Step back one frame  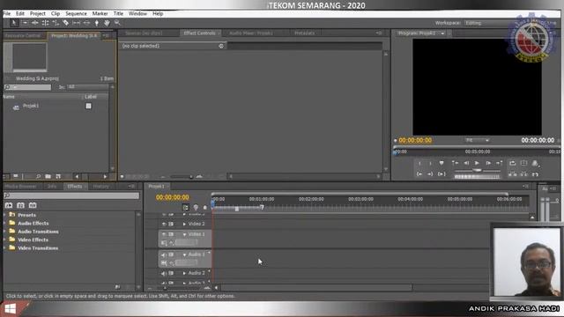[x=466, y=163]
